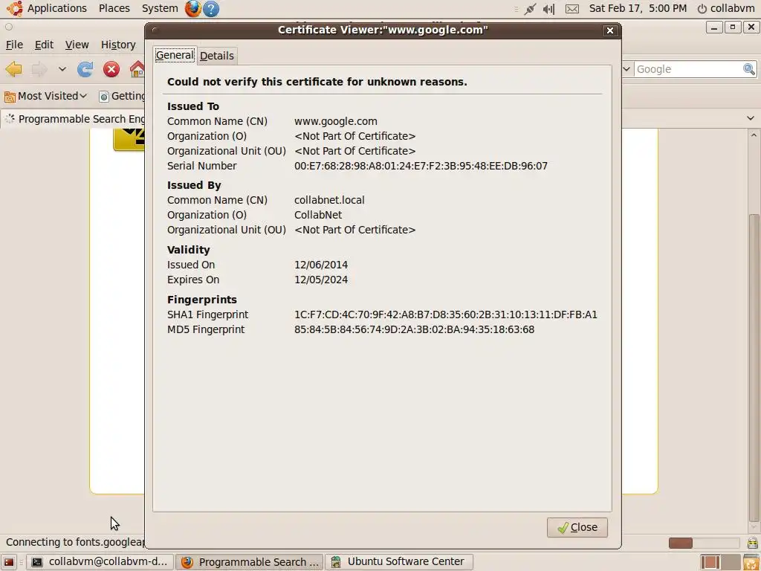Click the issuer name collabnet.local

329,200
